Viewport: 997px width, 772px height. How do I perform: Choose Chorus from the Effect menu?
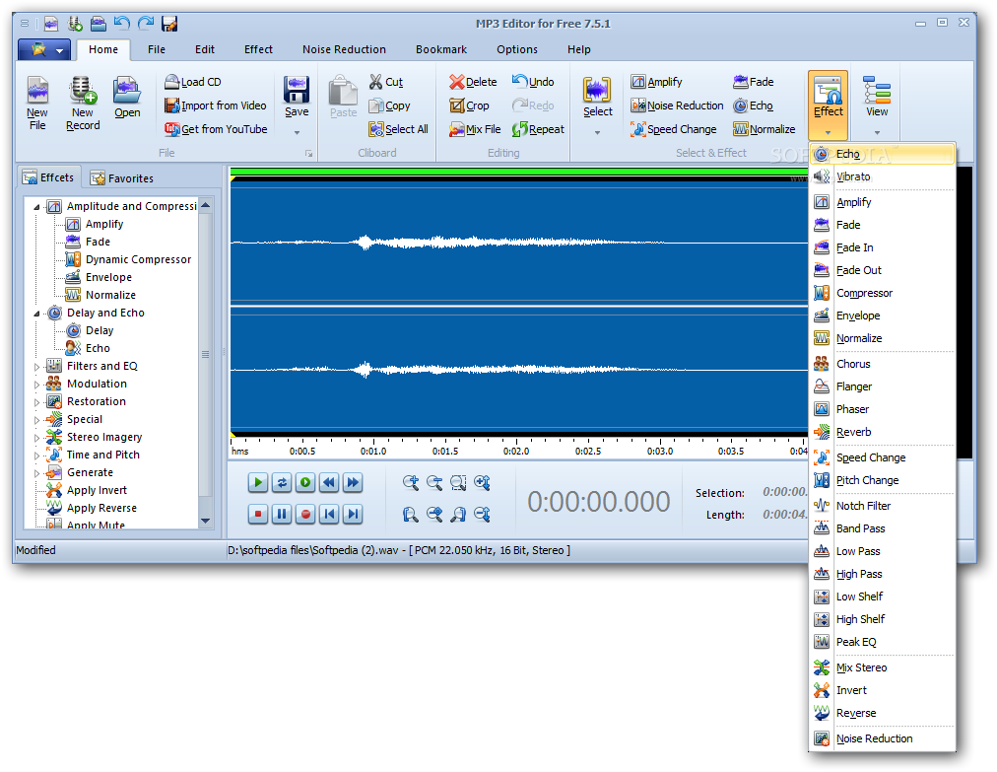click(x=883, y=364)
